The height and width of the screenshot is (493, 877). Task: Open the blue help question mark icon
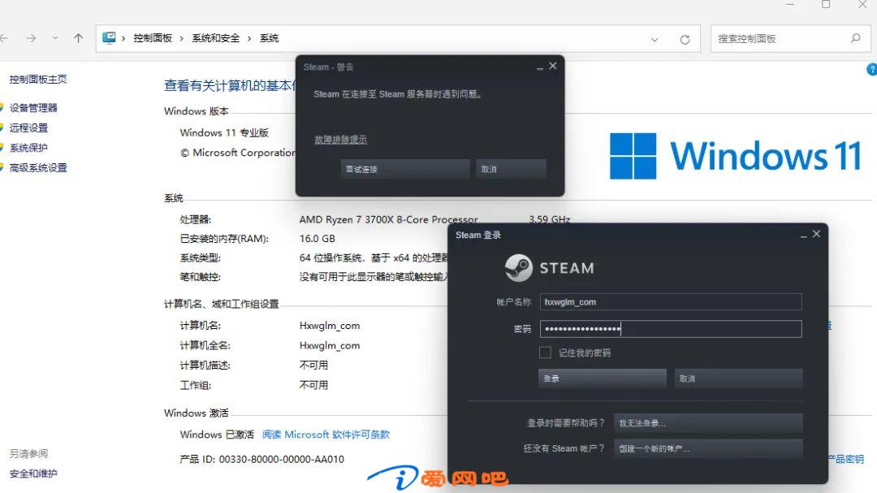click(x=872, y=69)
